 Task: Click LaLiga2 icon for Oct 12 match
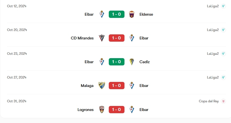click(x=223, y=6)
